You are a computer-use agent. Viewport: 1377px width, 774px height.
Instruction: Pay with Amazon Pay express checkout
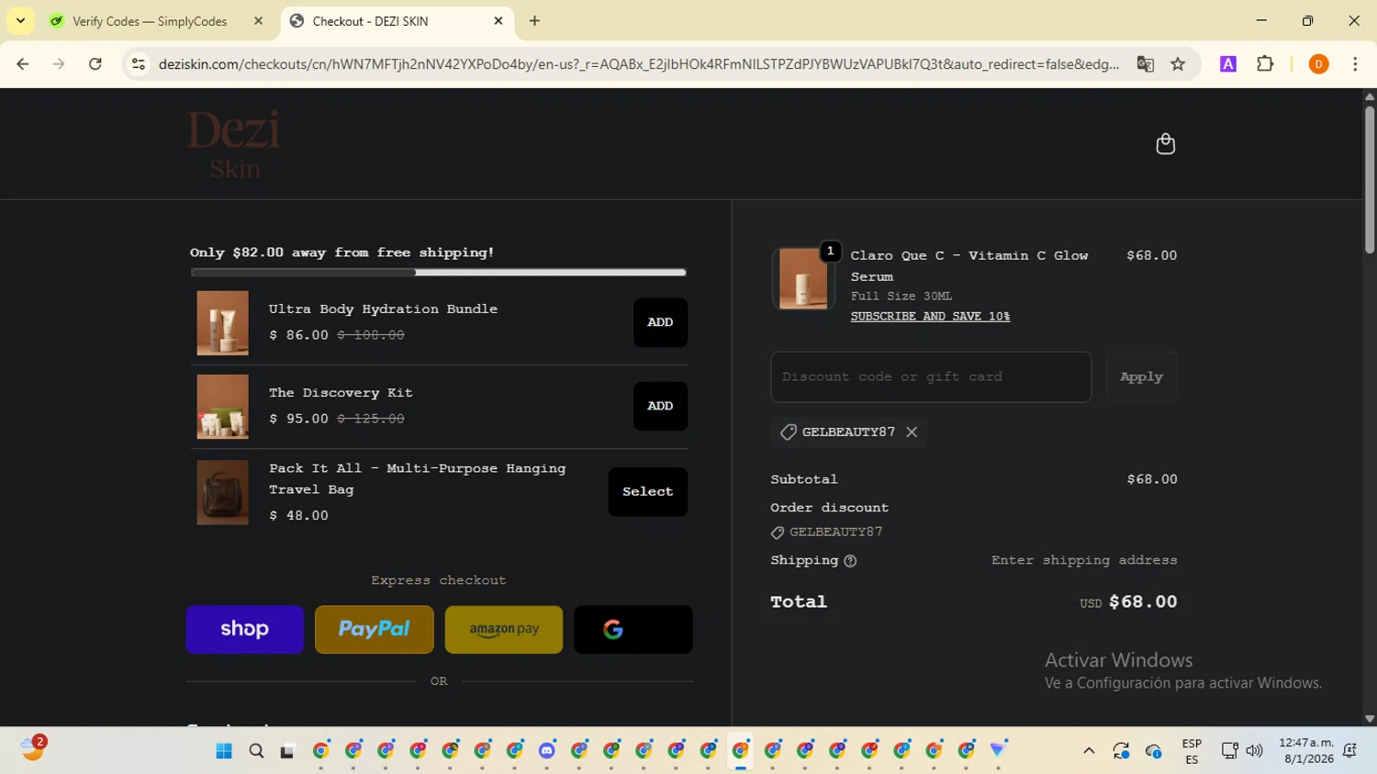(504, 629)
